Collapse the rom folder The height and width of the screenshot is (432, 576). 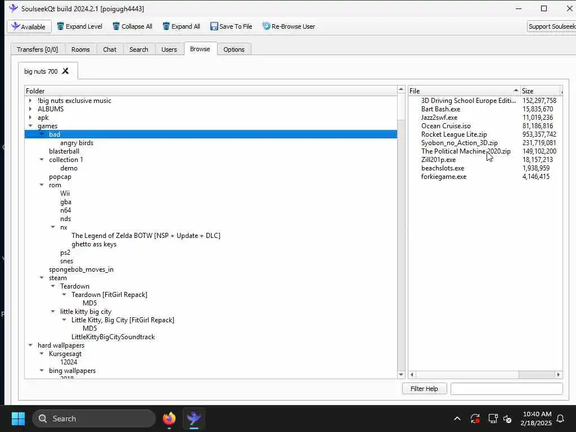(42, 184)
